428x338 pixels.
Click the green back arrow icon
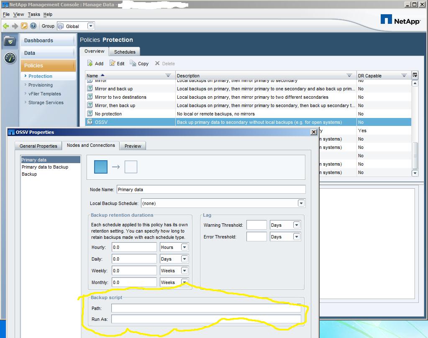click(6, 26)
